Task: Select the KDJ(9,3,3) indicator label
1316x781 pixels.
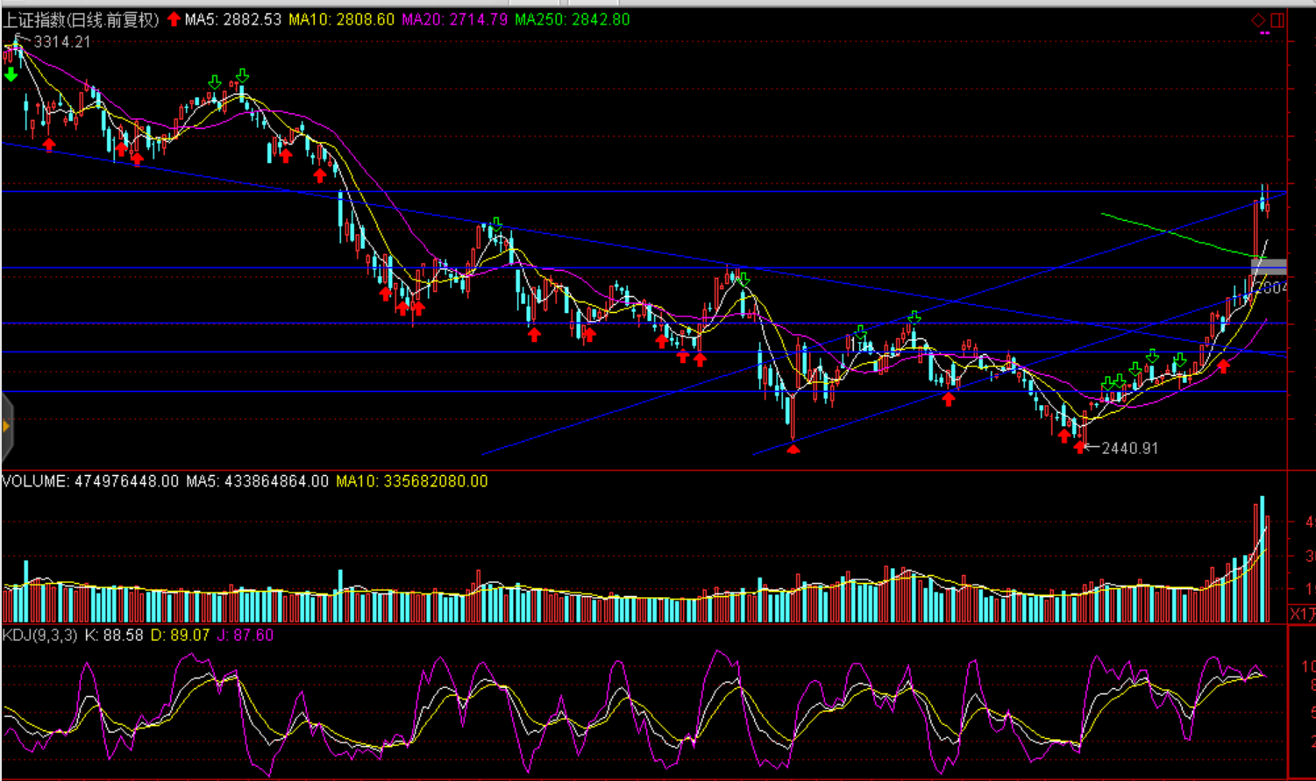Action: pyautogui.click(x=39, y=635)
